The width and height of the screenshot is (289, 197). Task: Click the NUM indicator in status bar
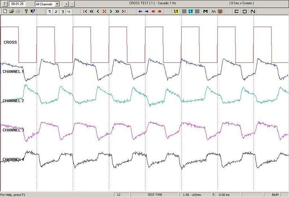(275, 195)
